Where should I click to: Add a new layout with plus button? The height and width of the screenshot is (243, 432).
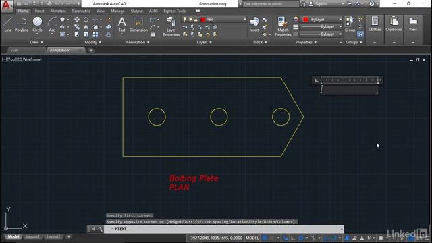point(69,236)
